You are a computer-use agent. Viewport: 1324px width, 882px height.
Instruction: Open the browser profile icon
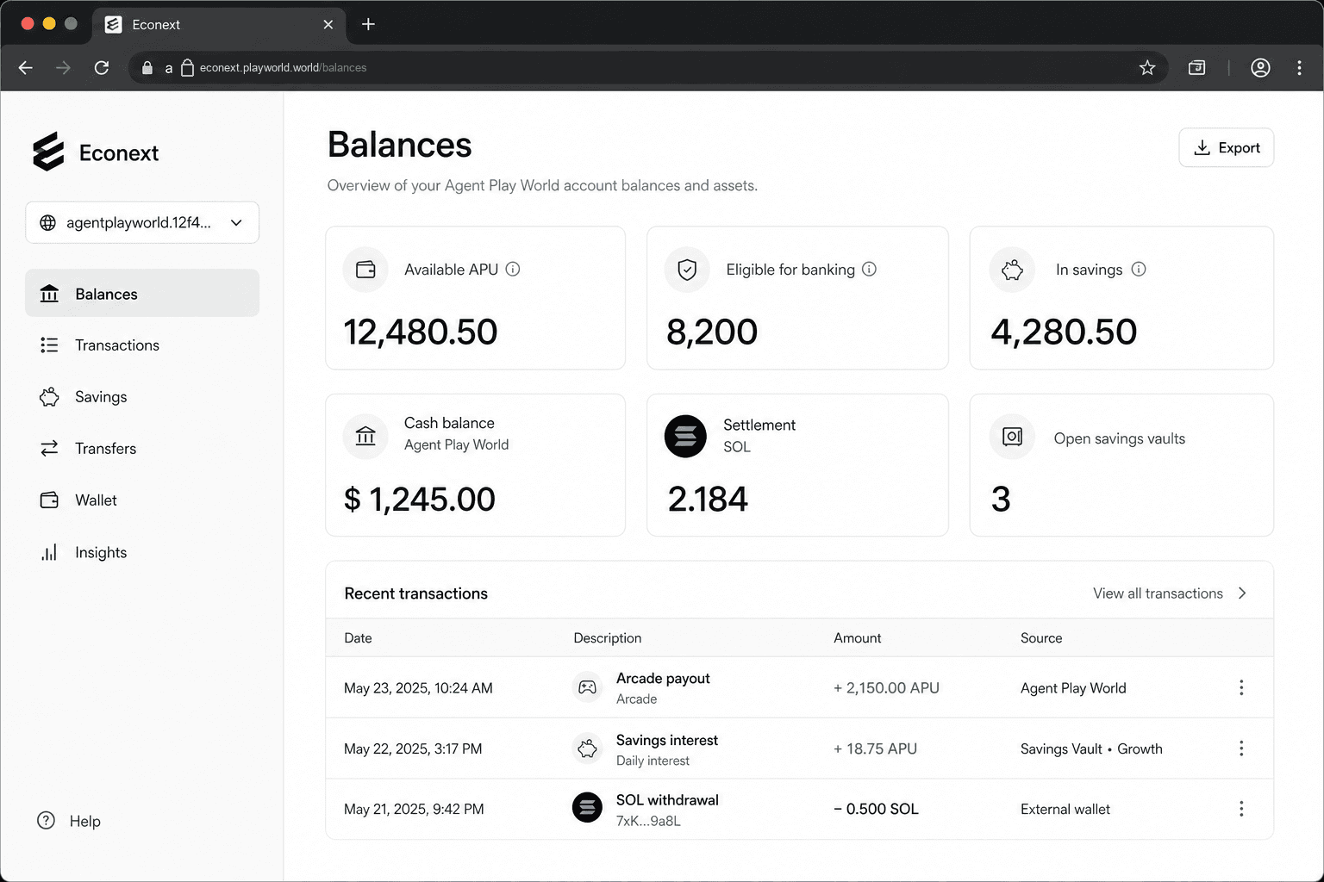pos(1260,67)
